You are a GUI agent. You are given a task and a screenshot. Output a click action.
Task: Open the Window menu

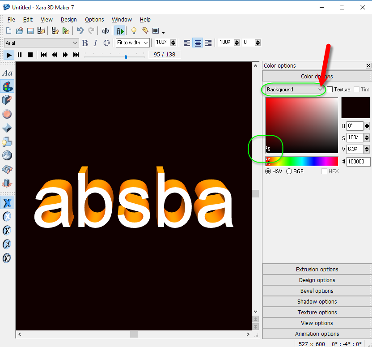[122, 20]
